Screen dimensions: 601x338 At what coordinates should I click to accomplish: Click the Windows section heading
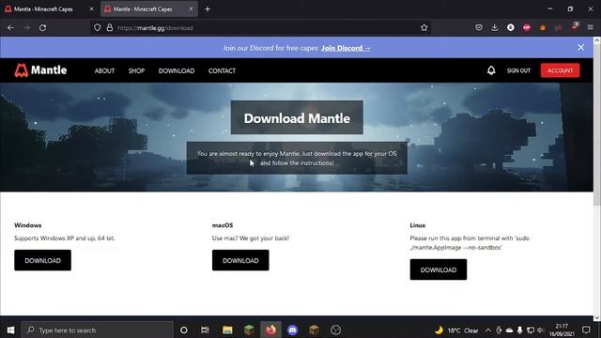pos(27,225)
